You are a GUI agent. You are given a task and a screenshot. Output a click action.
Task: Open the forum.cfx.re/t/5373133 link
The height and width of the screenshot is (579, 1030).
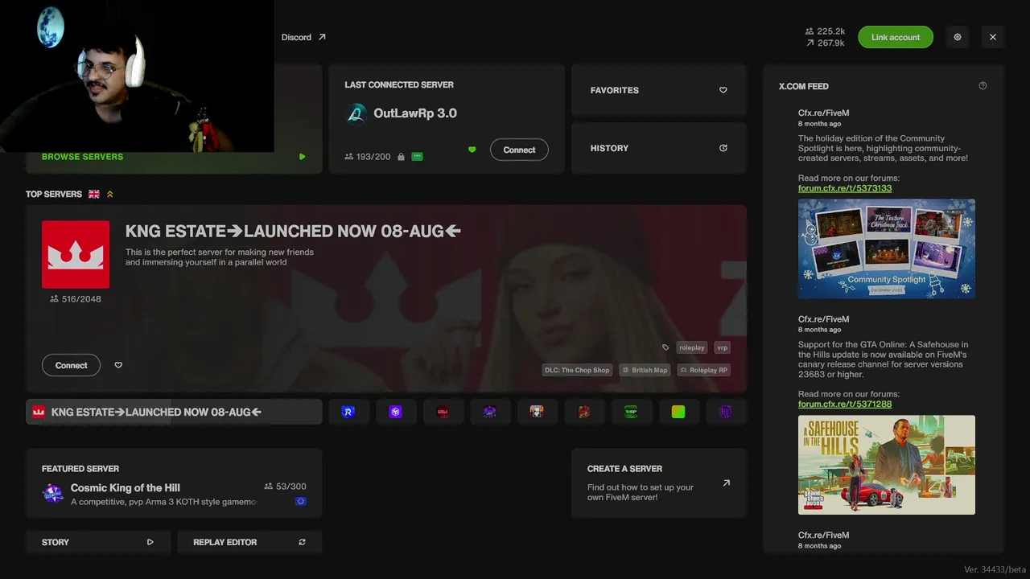(x=845, y=188)
